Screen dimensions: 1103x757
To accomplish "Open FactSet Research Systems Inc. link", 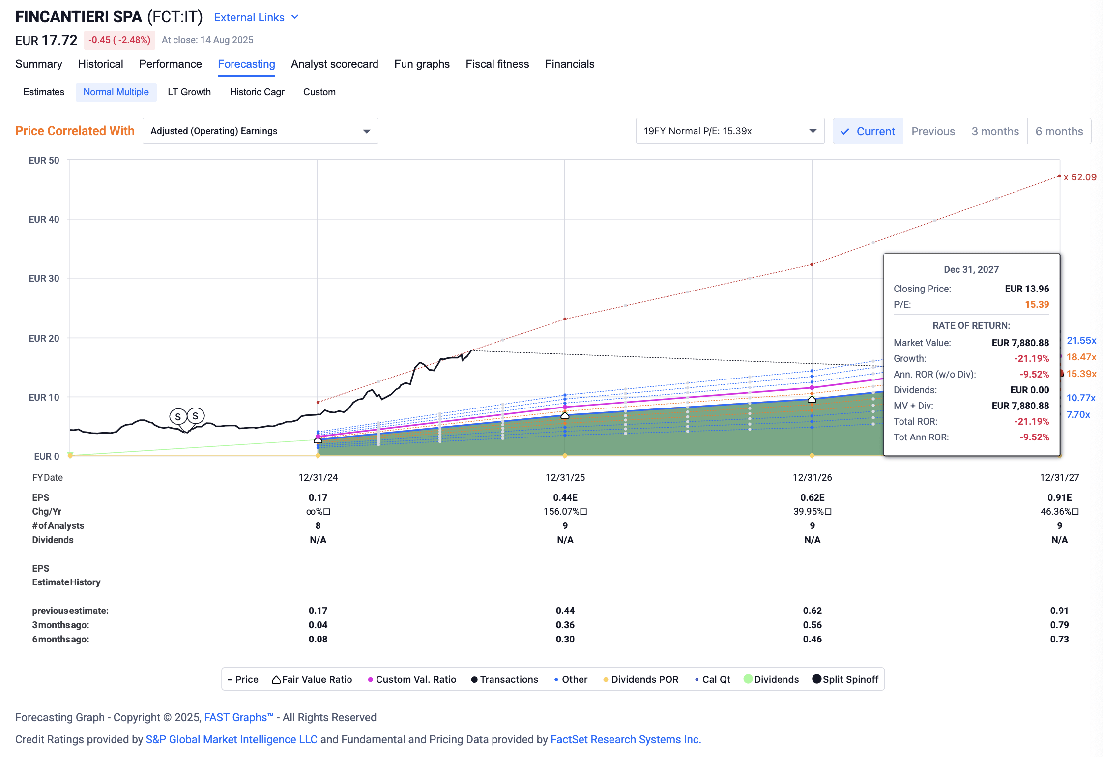I will pyautogui.click(x=625, y=739).
